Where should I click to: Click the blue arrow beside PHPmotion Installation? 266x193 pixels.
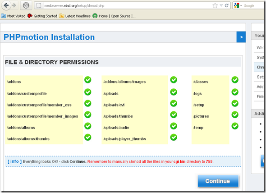(x=241, y=37)
